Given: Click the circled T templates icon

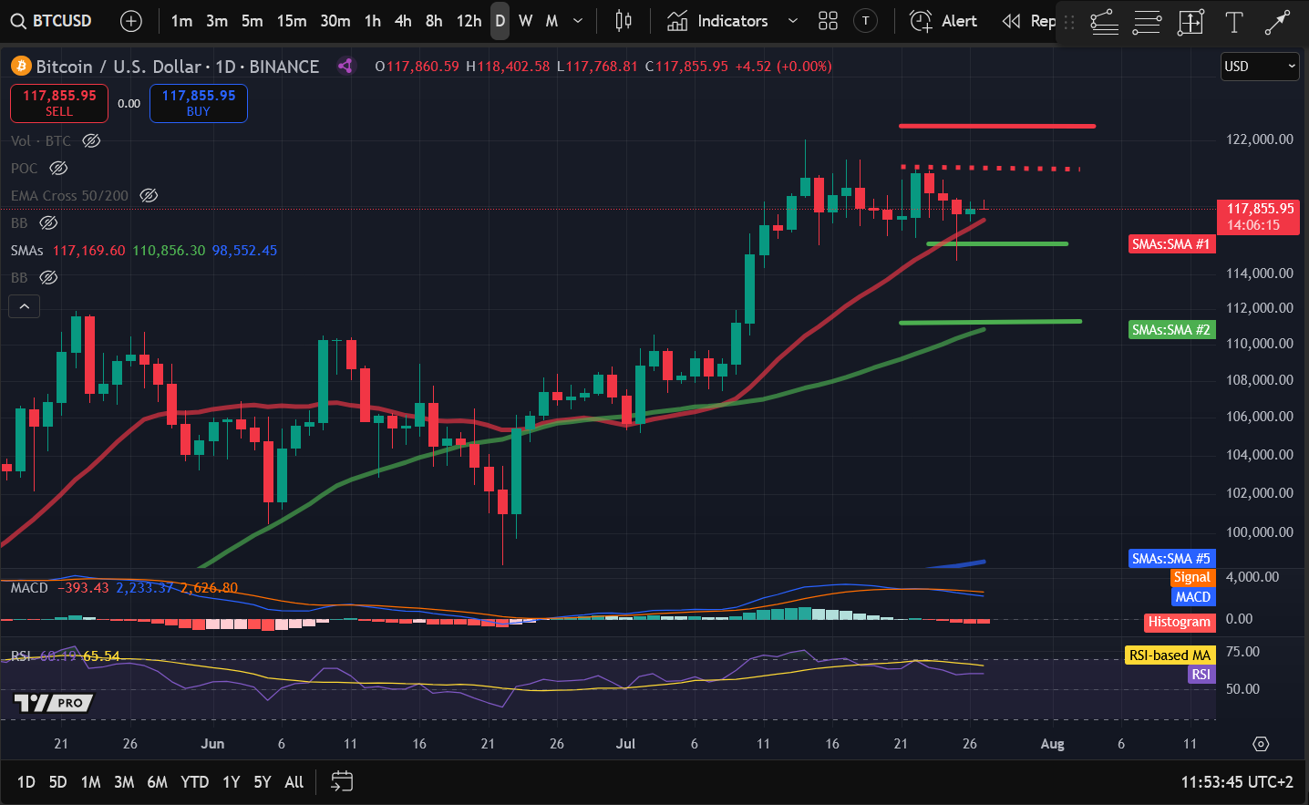Looking at the screenshot, I should coord(865,21).
